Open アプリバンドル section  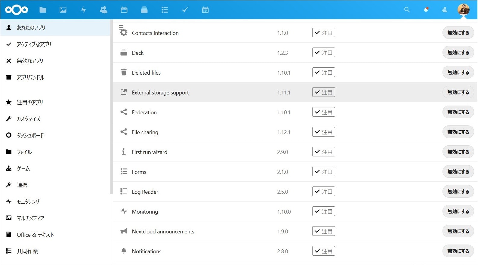point(55,77)
